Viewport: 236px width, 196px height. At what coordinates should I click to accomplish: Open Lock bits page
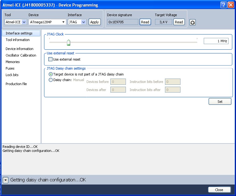pyautogui.click(x=12, y=75)
